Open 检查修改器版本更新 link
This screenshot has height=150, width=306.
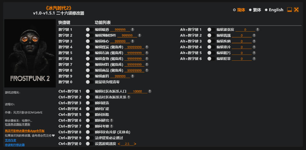pos(18,124)
